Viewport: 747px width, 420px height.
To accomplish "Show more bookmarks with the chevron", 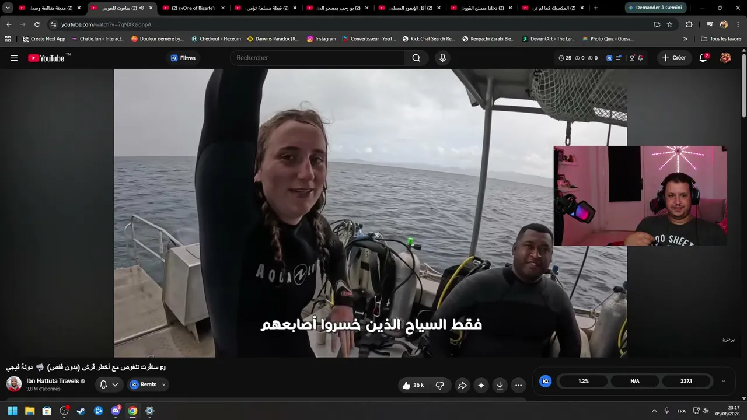I will pos(685,39).
